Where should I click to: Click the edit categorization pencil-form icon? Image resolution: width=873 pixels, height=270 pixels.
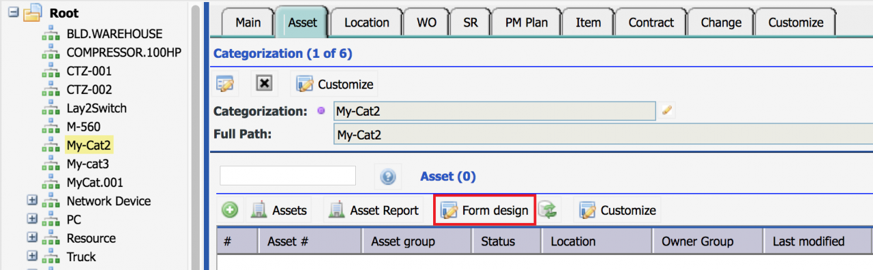[225, 84]
